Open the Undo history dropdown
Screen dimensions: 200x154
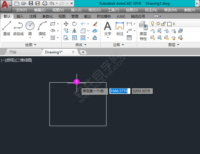click(x=57, y=3)
